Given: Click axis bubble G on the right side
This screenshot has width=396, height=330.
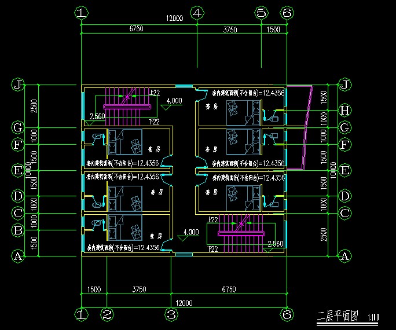Looking at the screenshot, I should pyautogui.click(x=344, y=127).
